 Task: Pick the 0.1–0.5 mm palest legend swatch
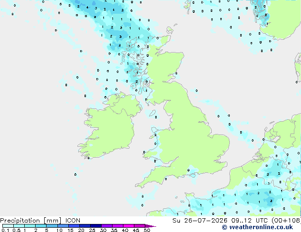click(x=8, y=226)
